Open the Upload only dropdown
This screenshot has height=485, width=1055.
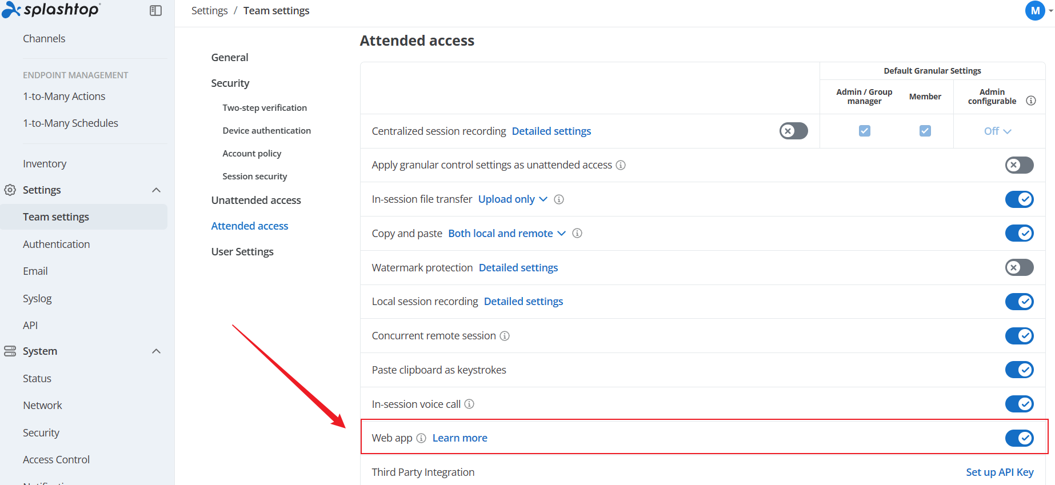point(513,199)
